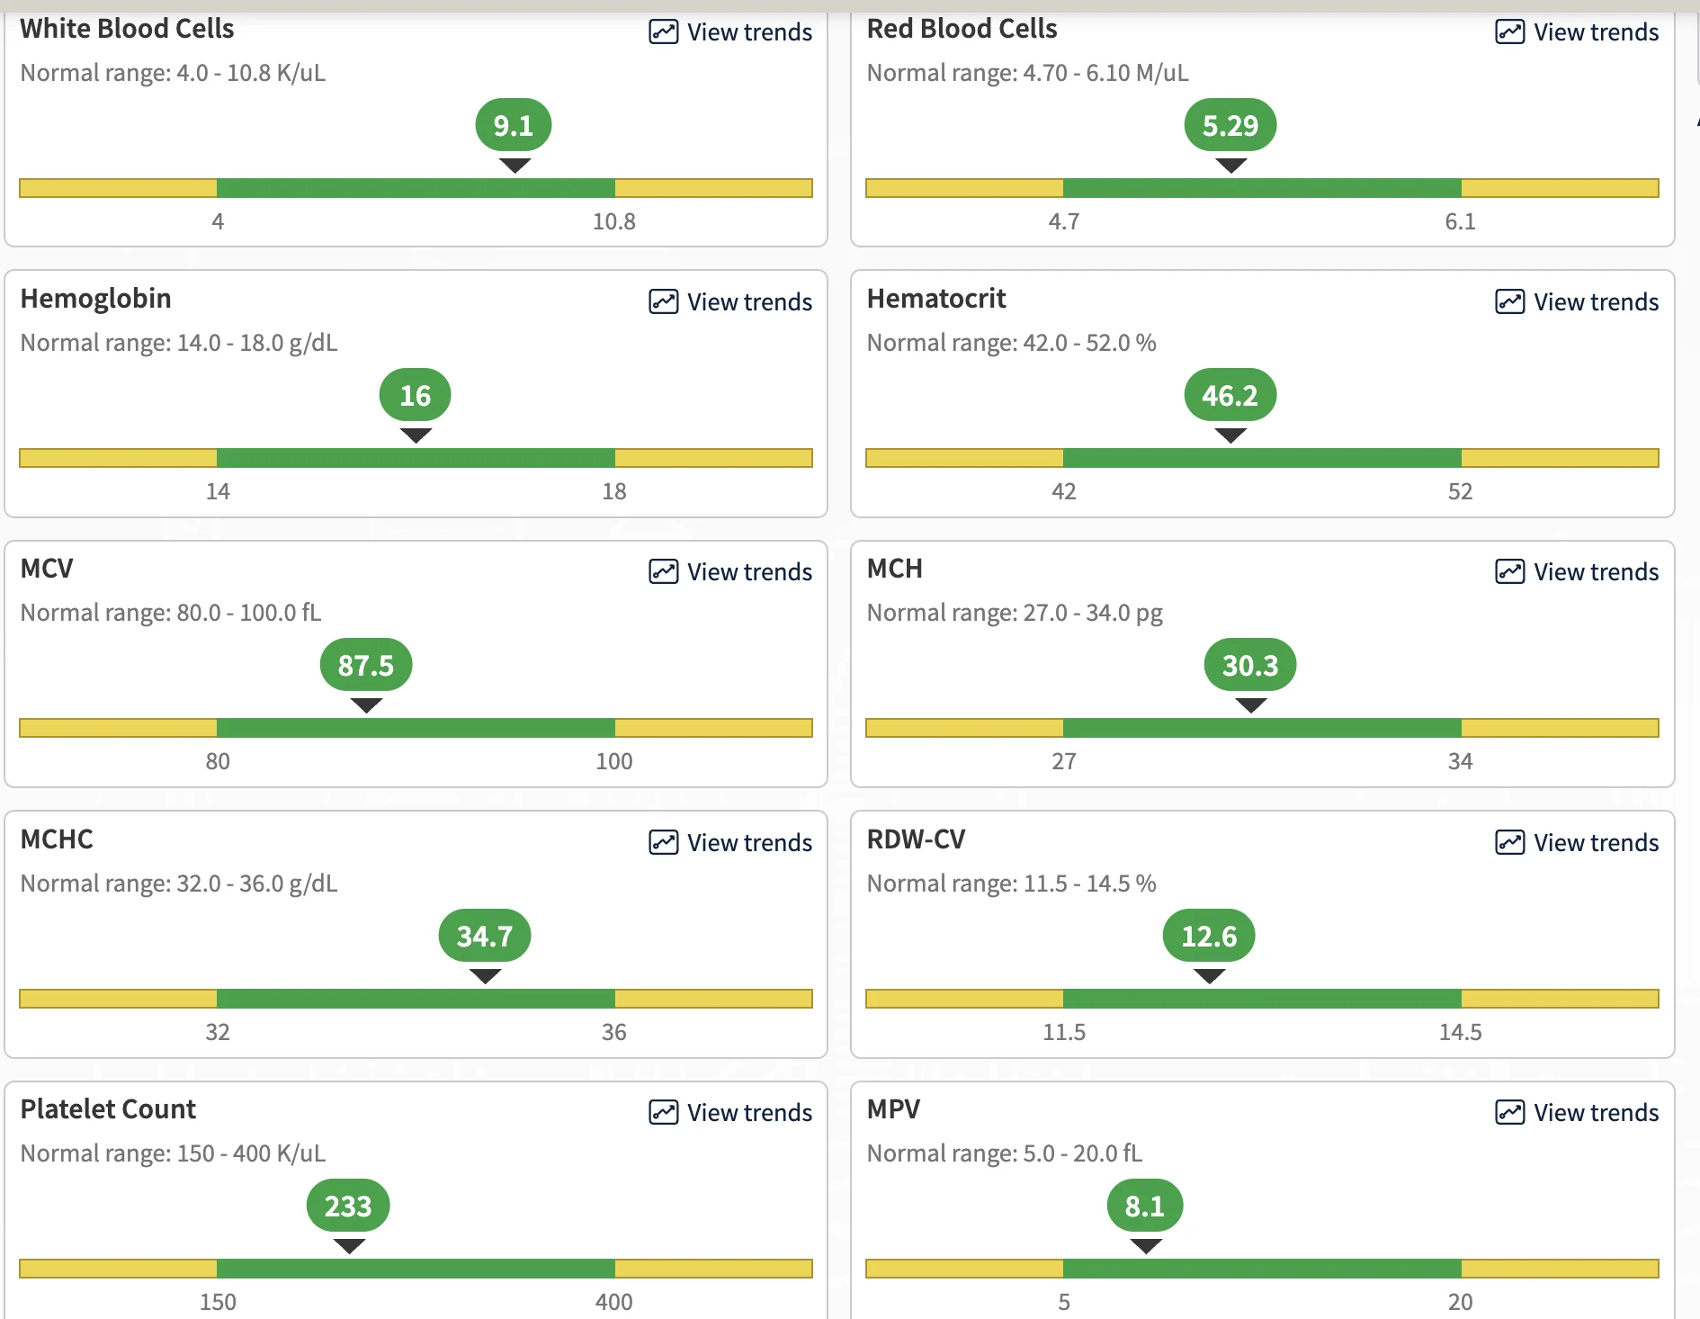This screenshot has height=1319, width=1700.
Task: Click the MCH trend chart icon
Action: click(1510, 571)
